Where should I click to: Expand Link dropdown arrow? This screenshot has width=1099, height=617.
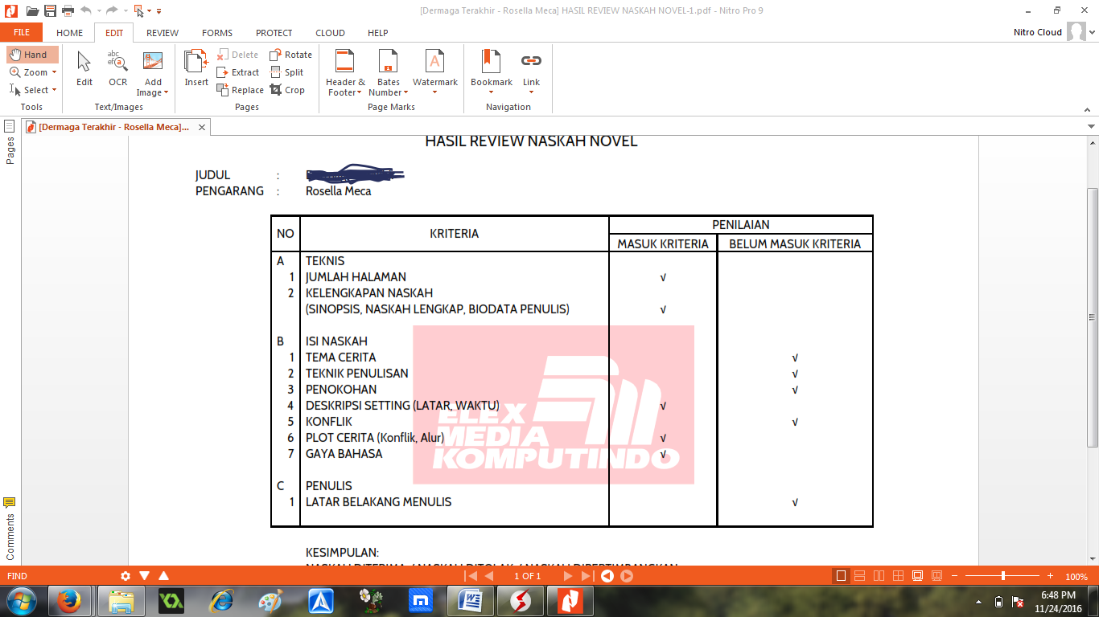[x=531, y=92]
